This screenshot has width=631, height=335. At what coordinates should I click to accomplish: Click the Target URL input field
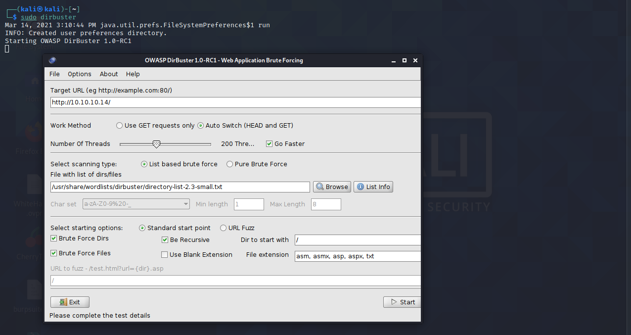pyautogui.click(x=235, y=102)
